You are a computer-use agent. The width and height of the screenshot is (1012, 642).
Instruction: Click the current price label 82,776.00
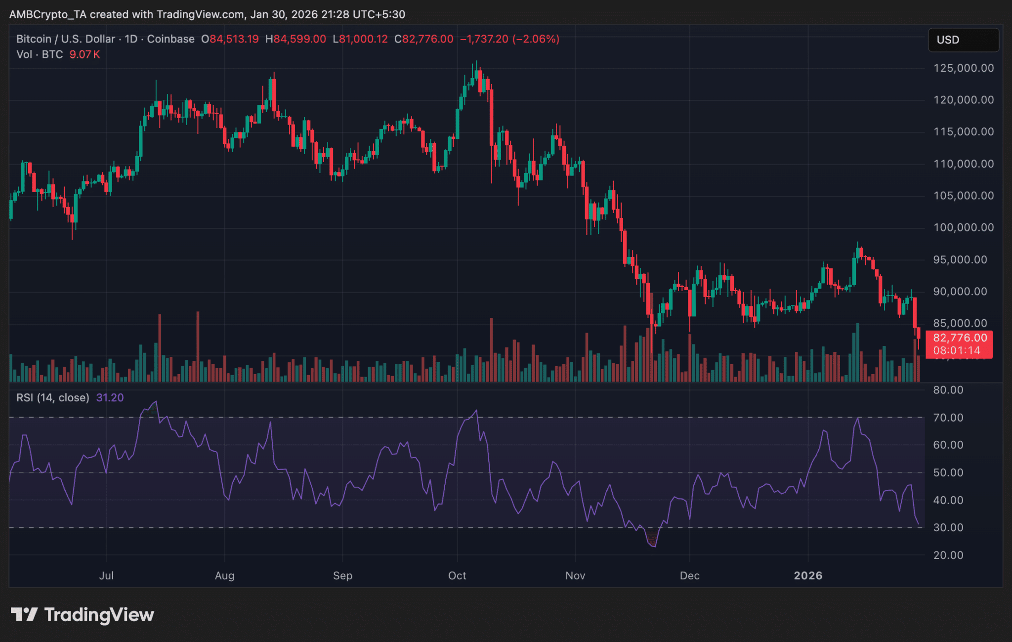coord(961,338)
